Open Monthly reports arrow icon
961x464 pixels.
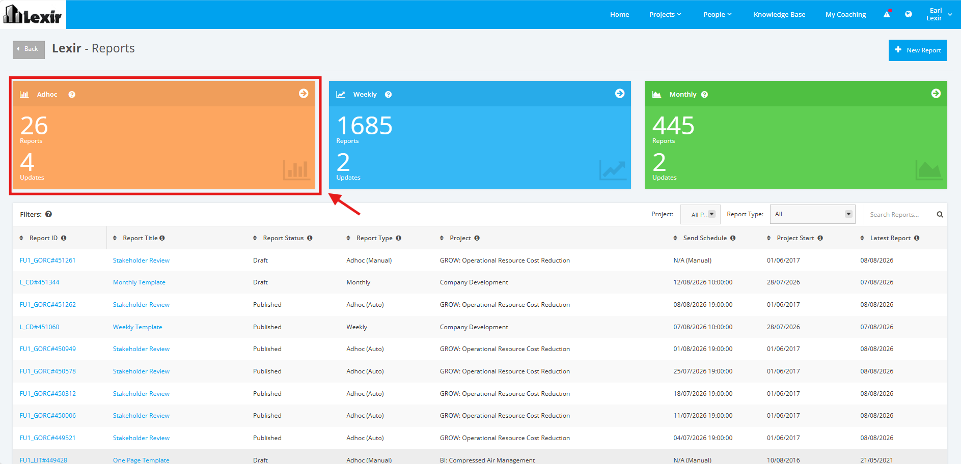click(x=936, y=94)
